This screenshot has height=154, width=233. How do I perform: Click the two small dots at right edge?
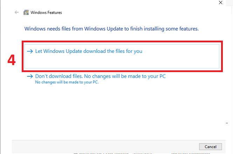227,123
